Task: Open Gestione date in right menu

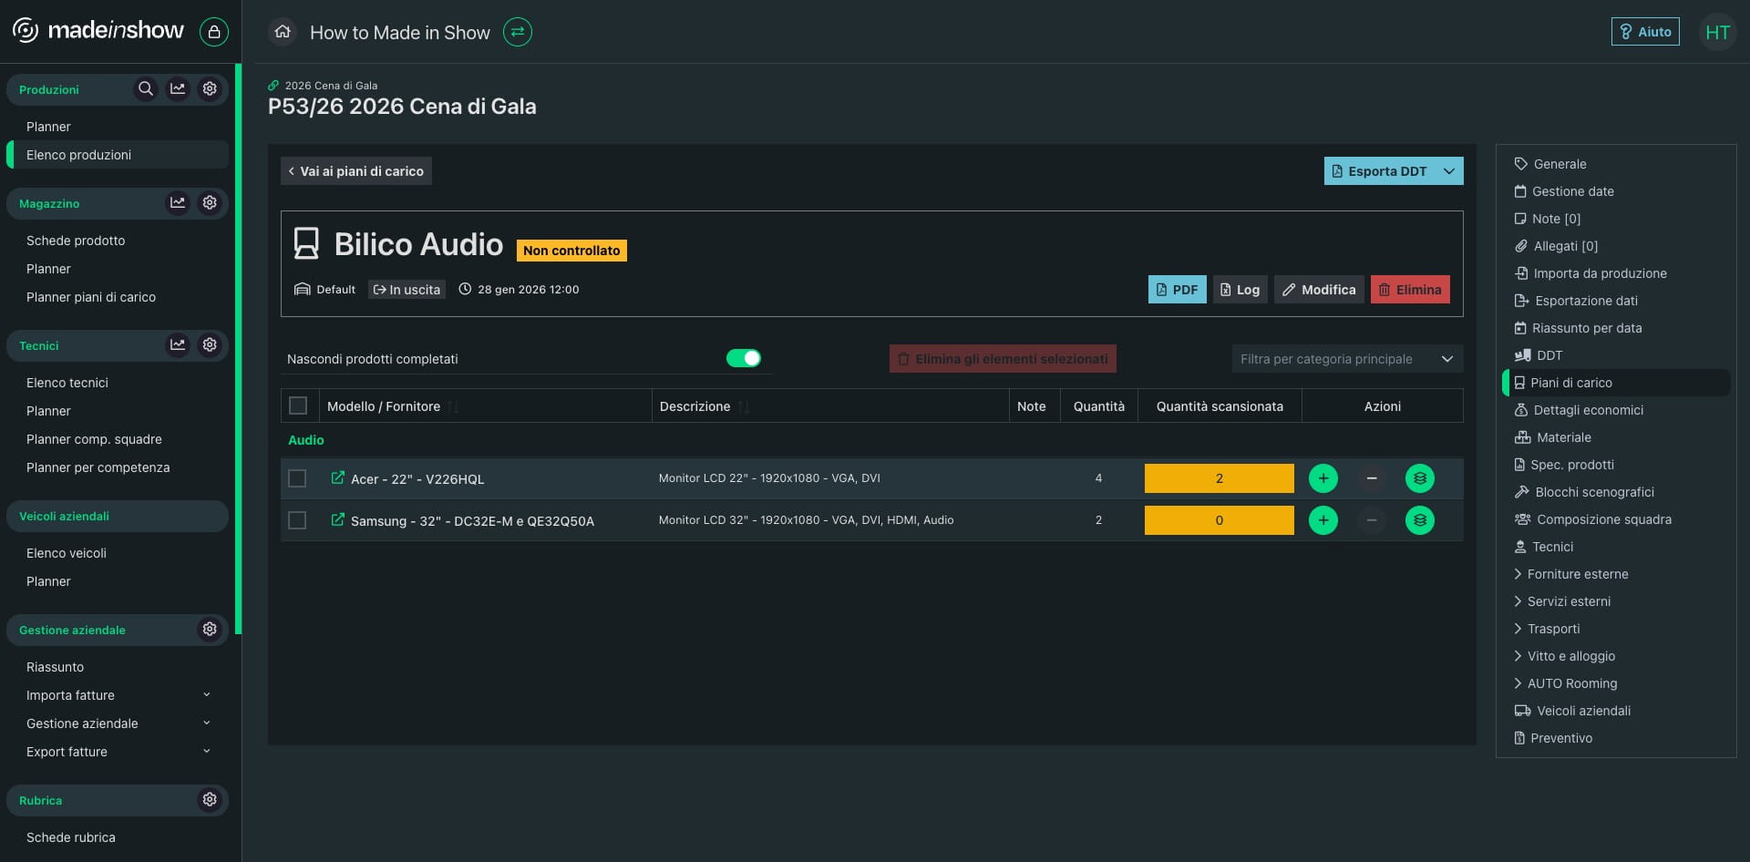Action: 1564,191
